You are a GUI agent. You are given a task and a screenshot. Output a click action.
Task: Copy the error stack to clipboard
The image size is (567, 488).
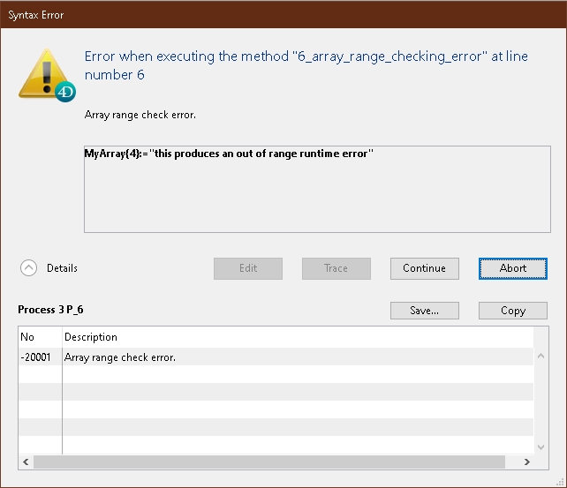[512, 311]
